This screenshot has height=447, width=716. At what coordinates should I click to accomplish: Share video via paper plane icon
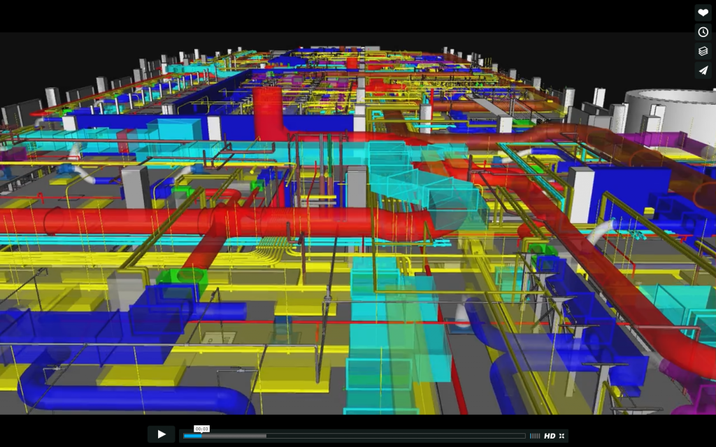tap(703, 71)
